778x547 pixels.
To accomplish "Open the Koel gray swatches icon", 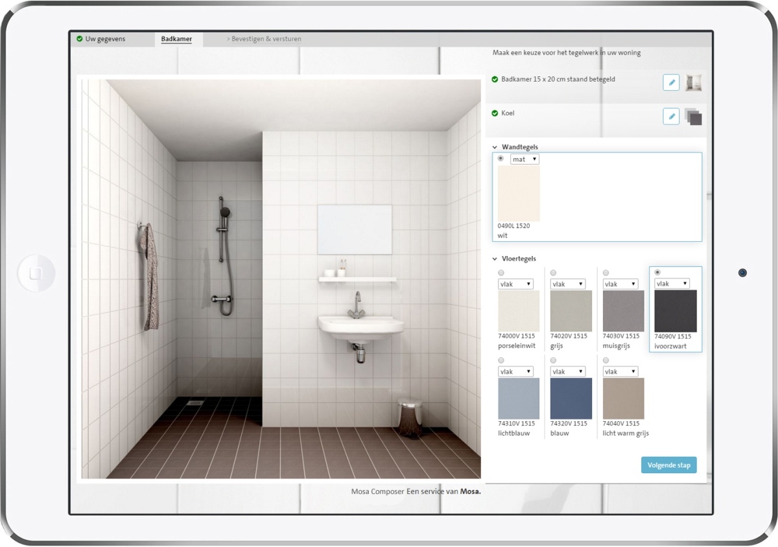I will click(x=693, y=117).
